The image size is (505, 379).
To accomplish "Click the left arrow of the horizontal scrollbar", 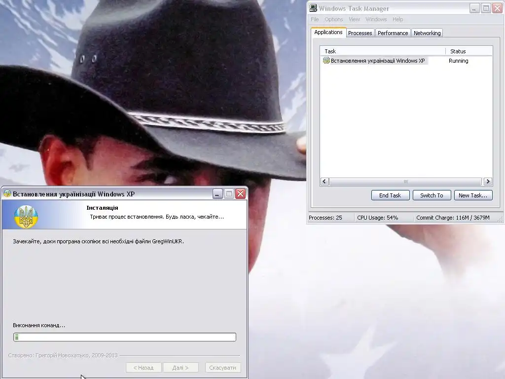I will (x=325, y=182).
